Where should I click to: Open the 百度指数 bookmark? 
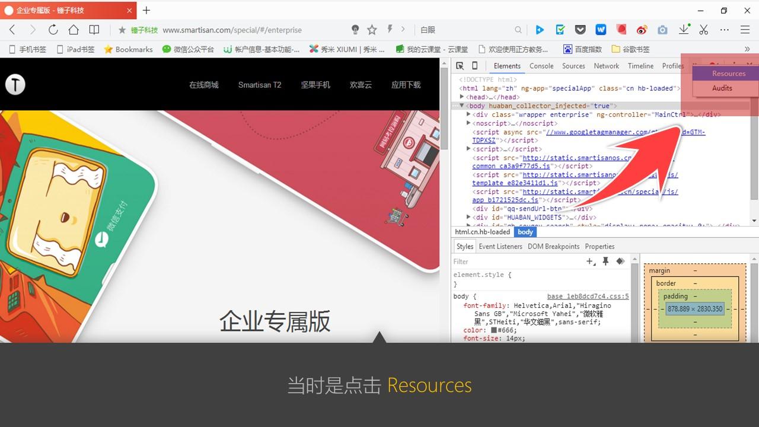(x=582, y=49)
